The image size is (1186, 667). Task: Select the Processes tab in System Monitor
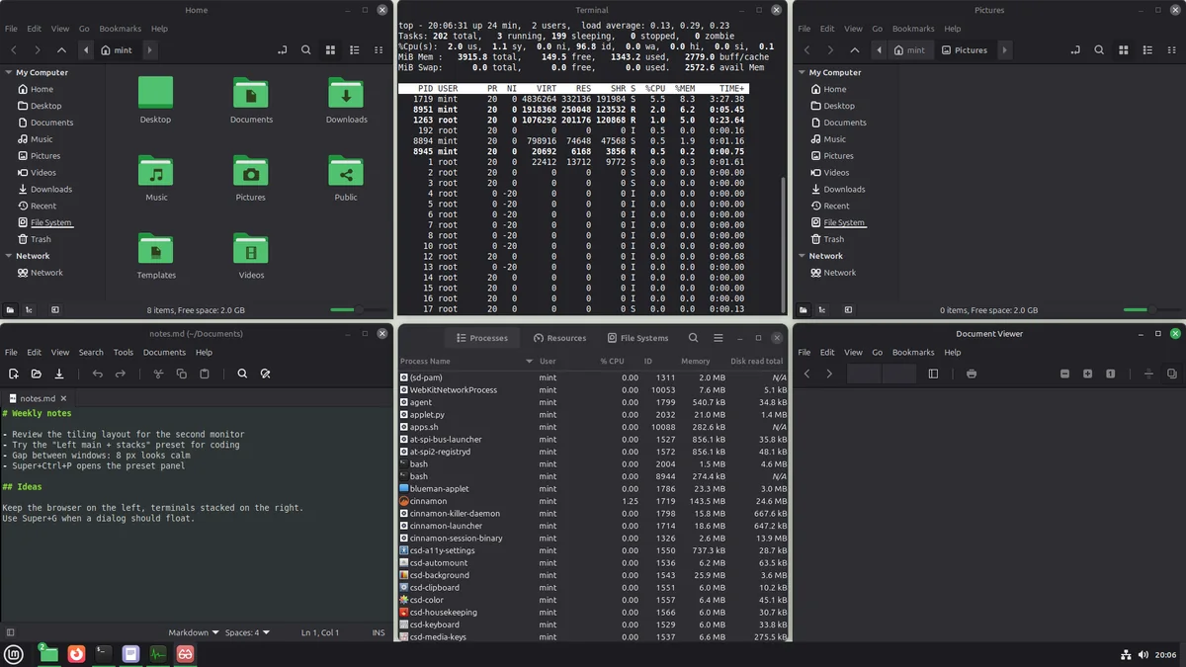[482, 338]
